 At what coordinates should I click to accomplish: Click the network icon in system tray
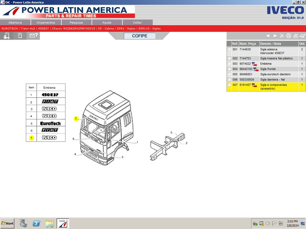tap(281, 223)
